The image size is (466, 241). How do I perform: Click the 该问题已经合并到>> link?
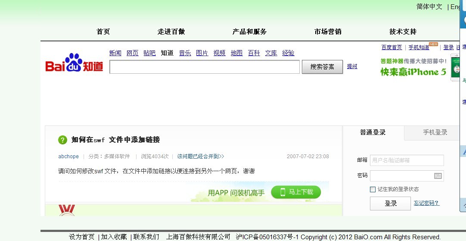(x=201, y=156)
